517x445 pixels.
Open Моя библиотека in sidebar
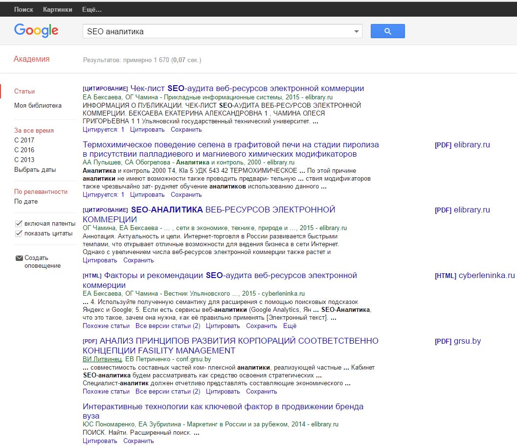[x=38, y=105]
